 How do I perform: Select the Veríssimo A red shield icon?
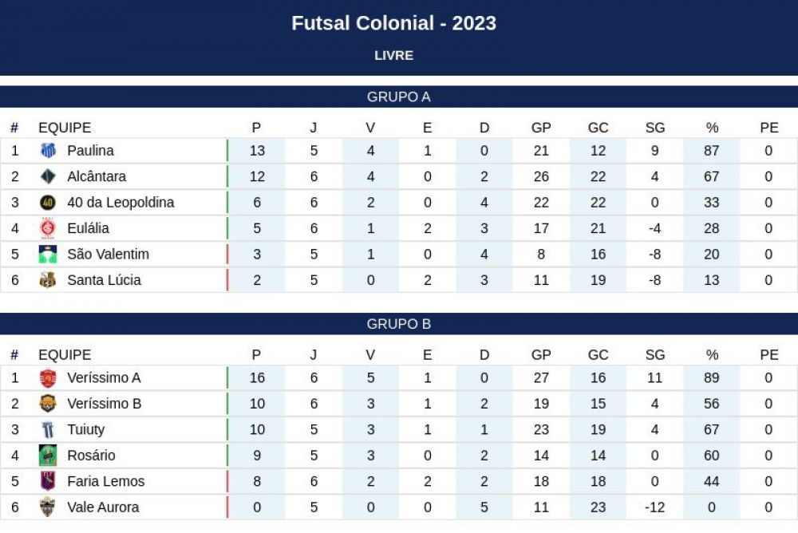48,378
